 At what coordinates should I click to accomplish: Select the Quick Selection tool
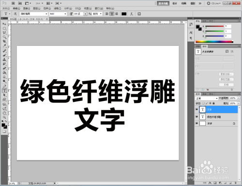4,37
